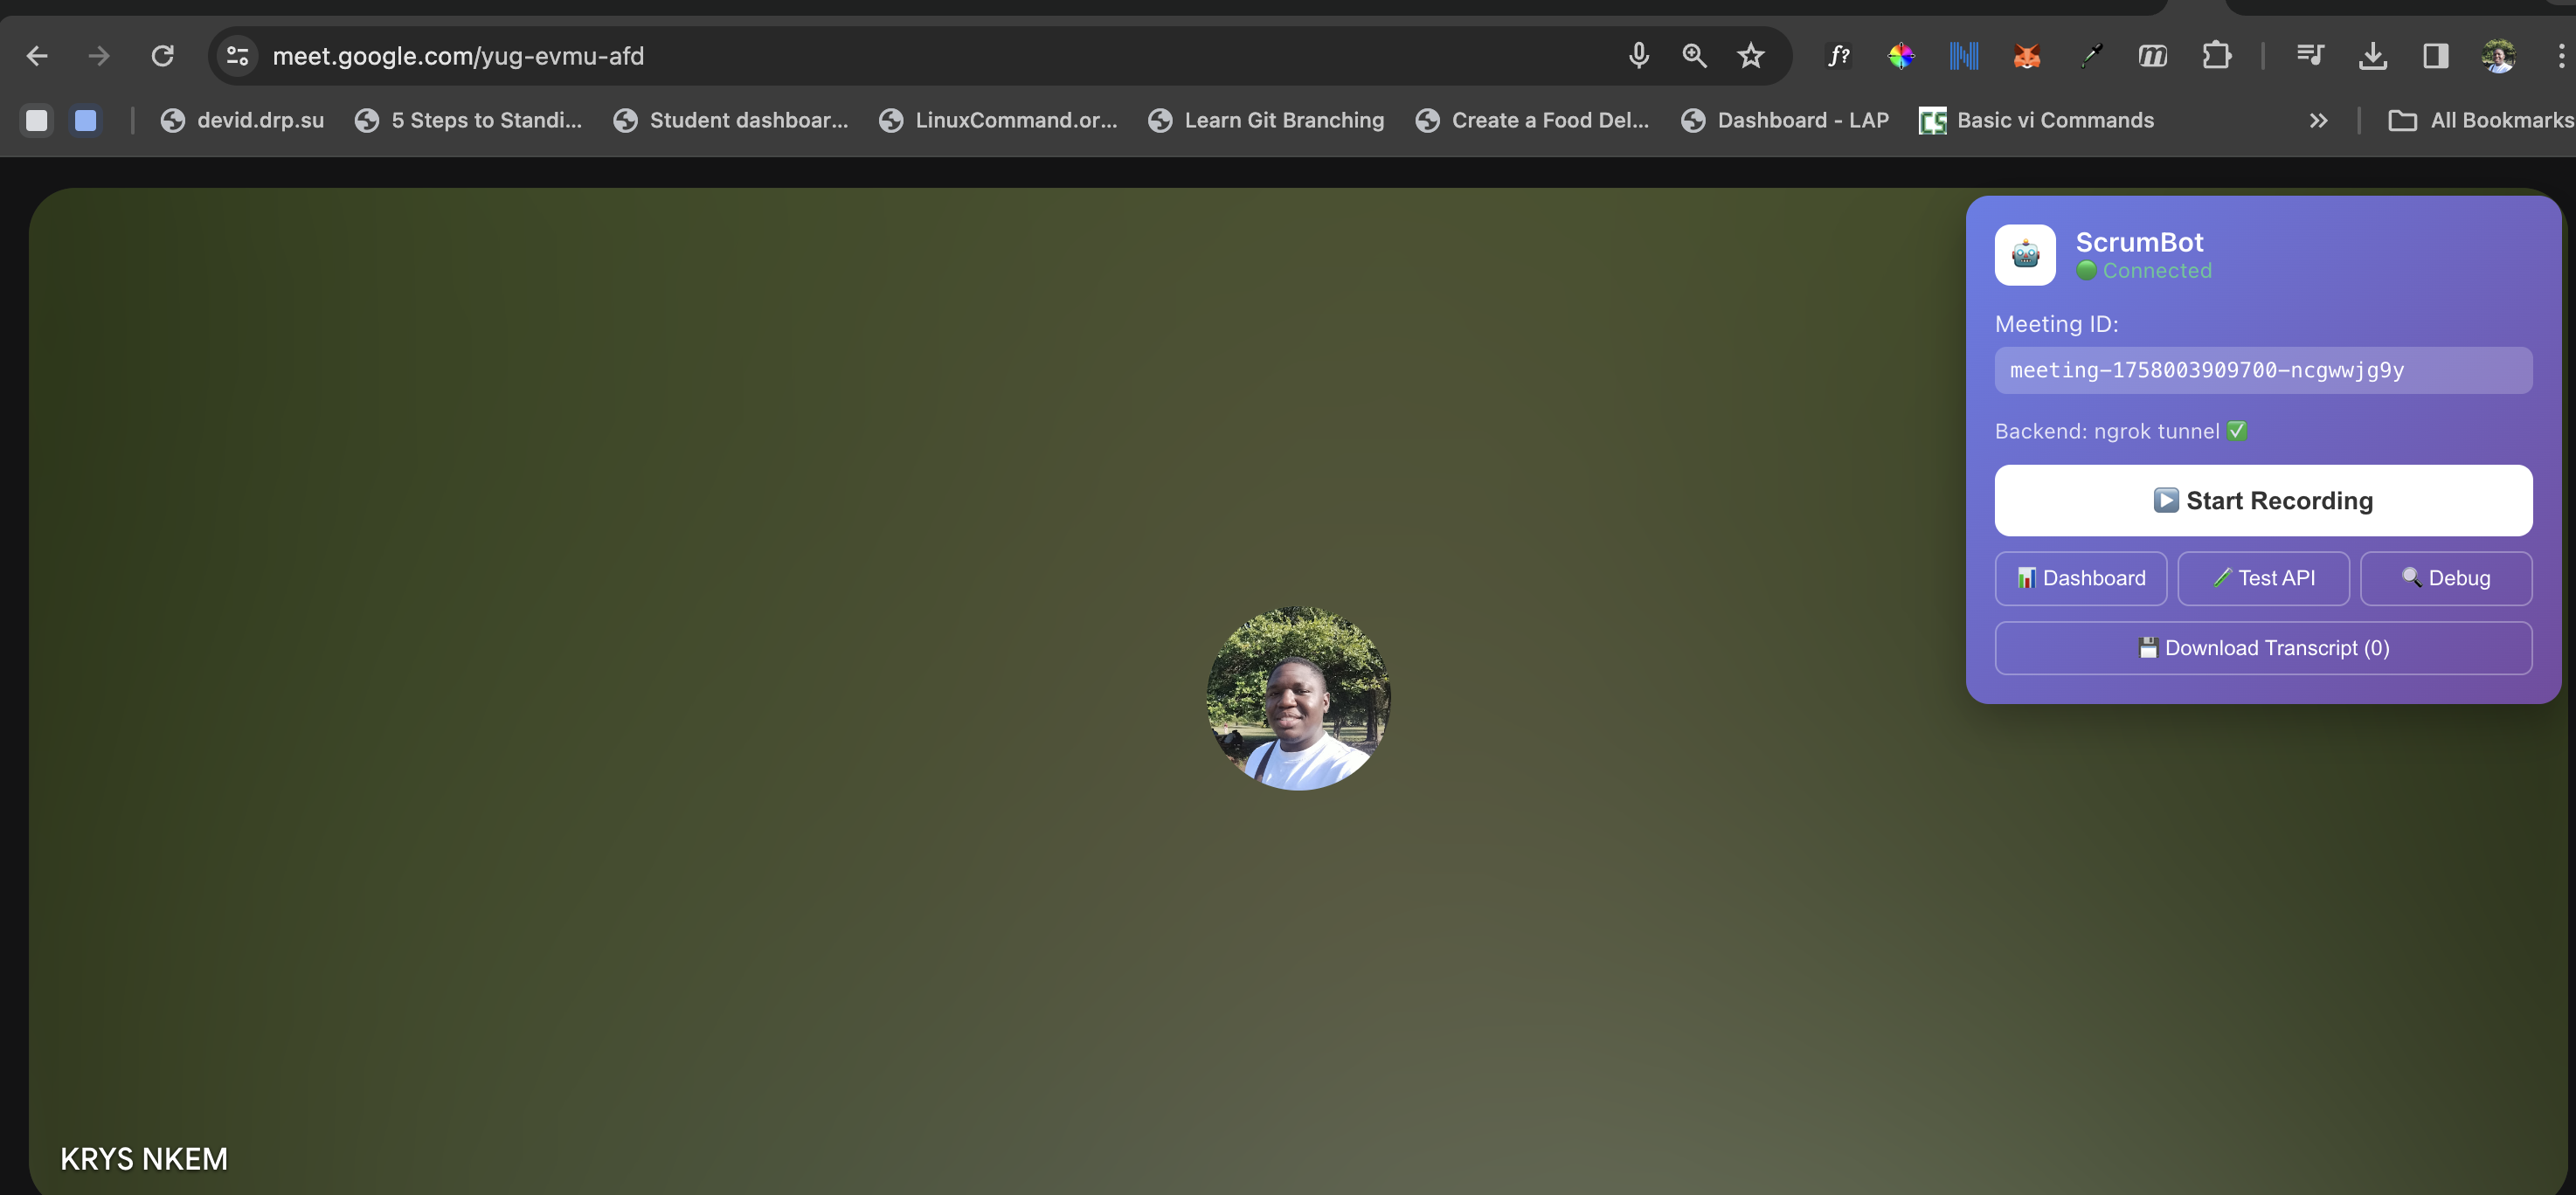Screen dimensions: 2576x1195
Task: Open the browser downloads icon
Action: tap(2372, 56)
